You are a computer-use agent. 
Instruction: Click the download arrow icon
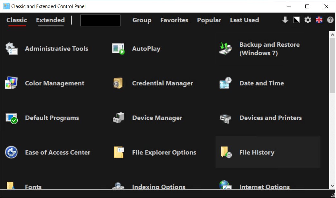(x=285, y=20)
